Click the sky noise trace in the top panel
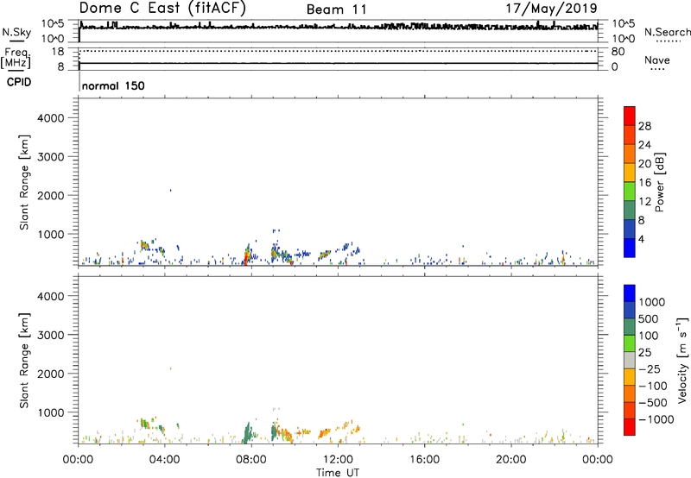The image size is (691, 478). click(x=339, y=27)
